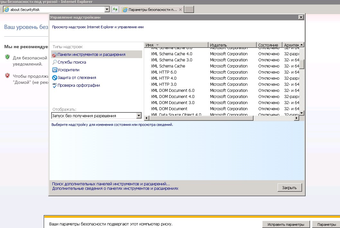
Task: Click the vertical scrollbar thumb
Action: click(x=302, y=64)
